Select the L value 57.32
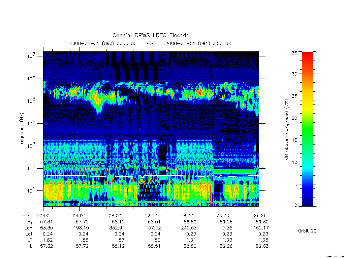This screenshot has height=258, width=345. (46, 246)
